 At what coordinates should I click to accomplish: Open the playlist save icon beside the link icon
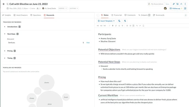(x=177, y=4)
